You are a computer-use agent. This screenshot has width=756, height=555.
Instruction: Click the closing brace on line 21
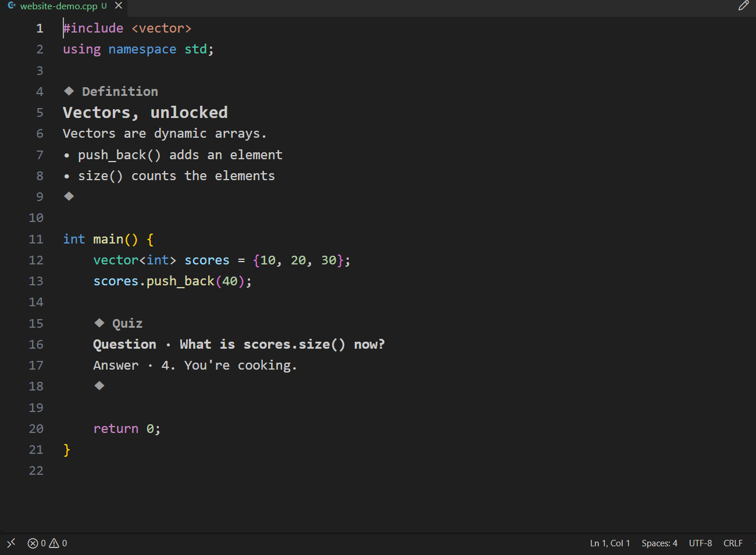67,449
